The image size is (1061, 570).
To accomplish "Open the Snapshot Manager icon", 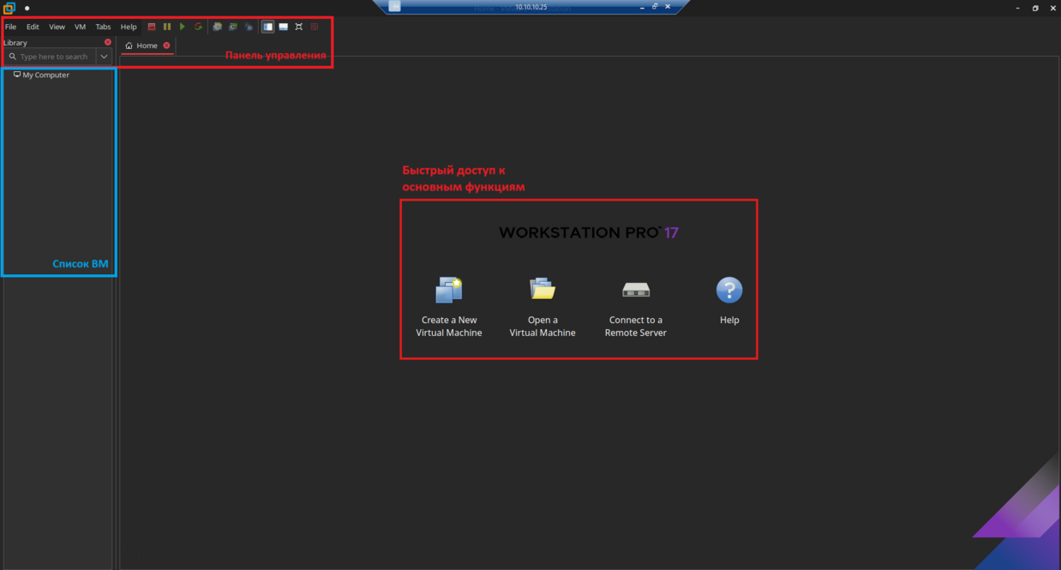I will [249, 27].
